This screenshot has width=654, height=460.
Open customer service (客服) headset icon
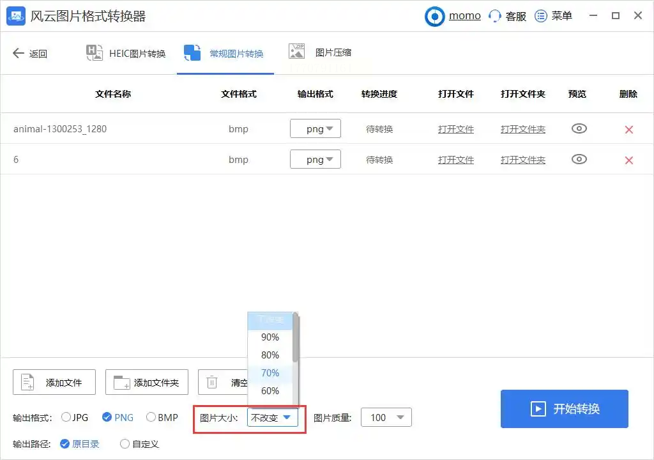pos(495,16)
